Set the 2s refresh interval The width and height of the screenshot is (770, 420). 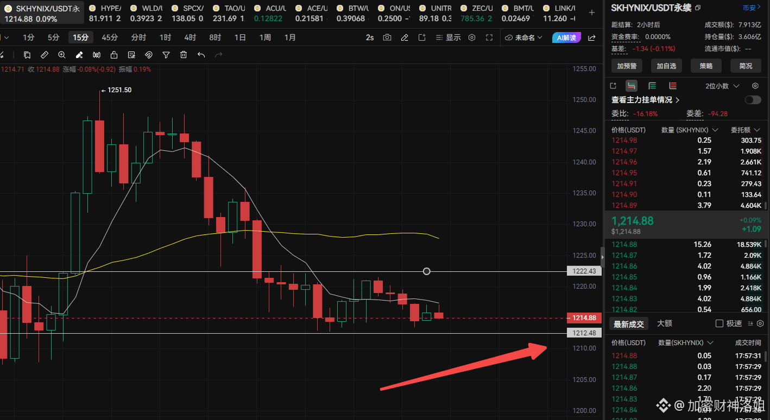370,37
